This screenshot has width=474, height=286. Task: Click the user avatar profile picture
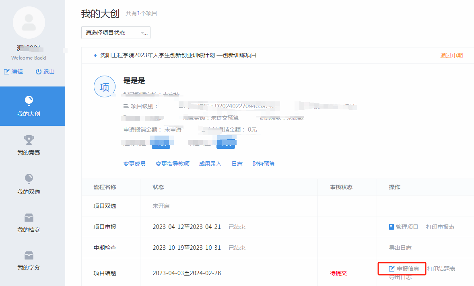29,23
